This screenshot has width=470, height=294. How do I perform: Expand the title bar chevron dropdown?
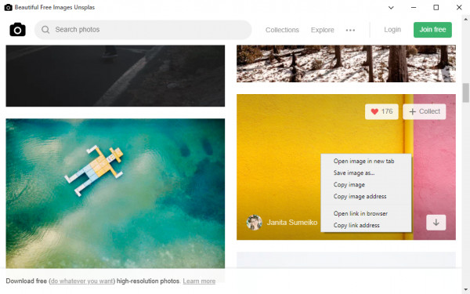(x=391, y=8)
